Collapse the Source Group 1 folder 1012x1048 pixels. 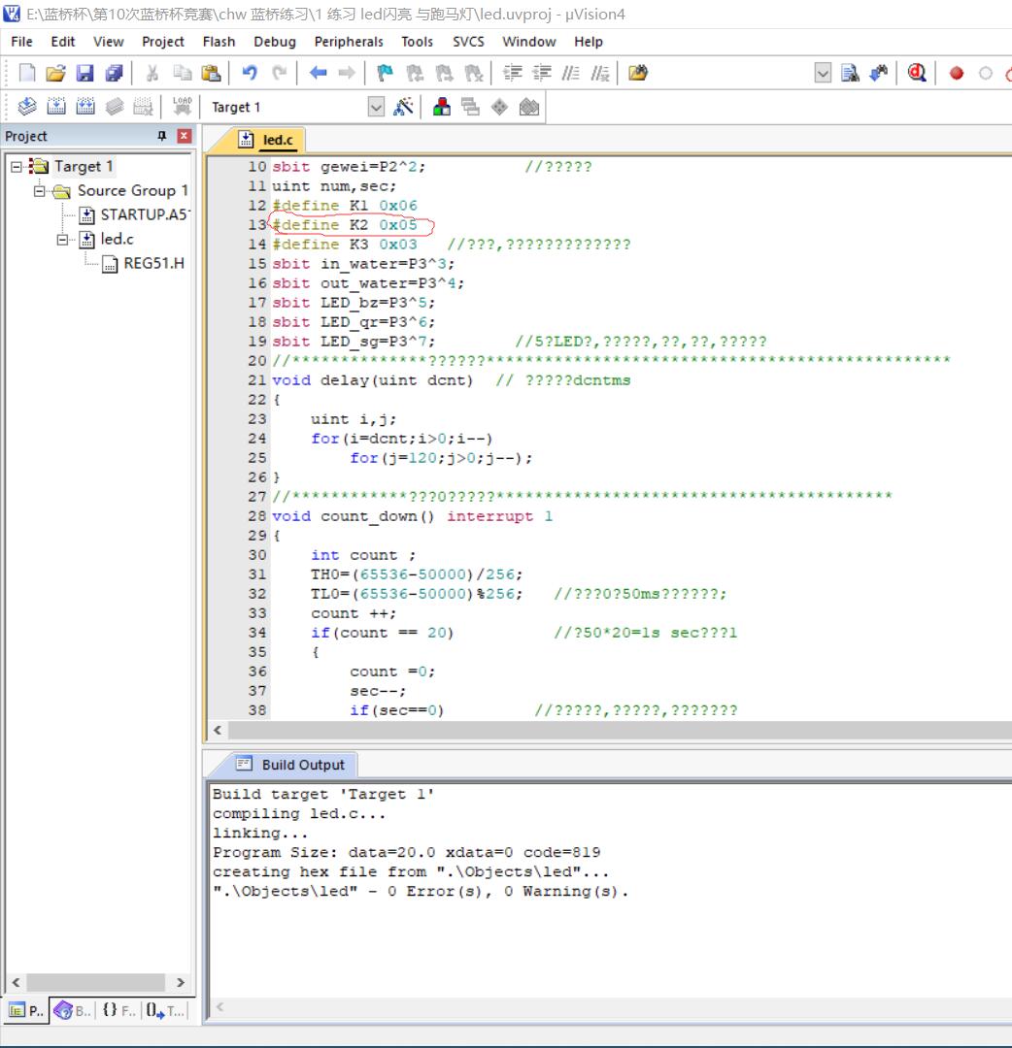coord(40,191)
